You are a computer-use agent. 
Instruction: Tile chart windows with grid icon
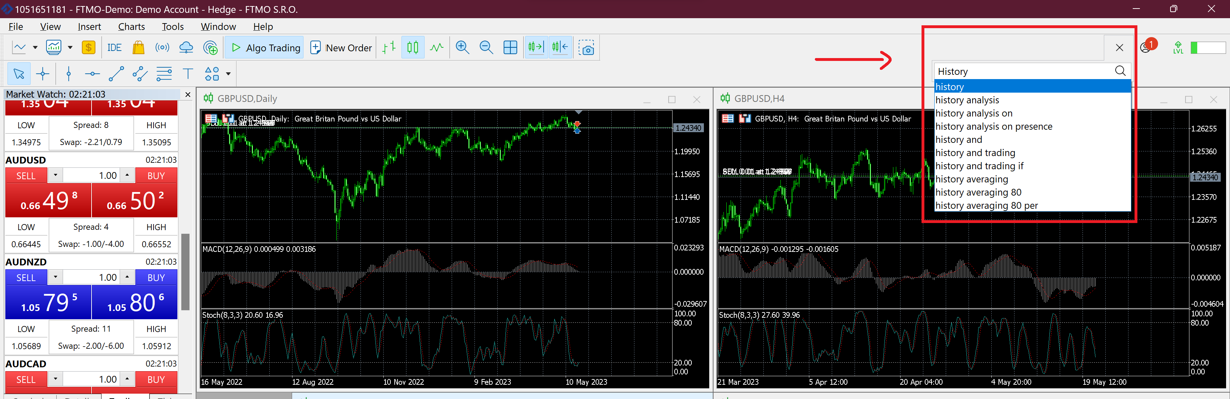coord(510,48)
